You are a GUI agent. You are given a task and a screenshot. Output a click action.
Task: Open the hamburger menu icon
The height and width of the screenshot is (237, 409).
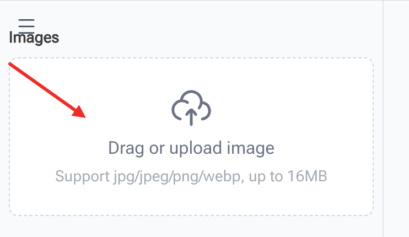[x=26, y=26]
